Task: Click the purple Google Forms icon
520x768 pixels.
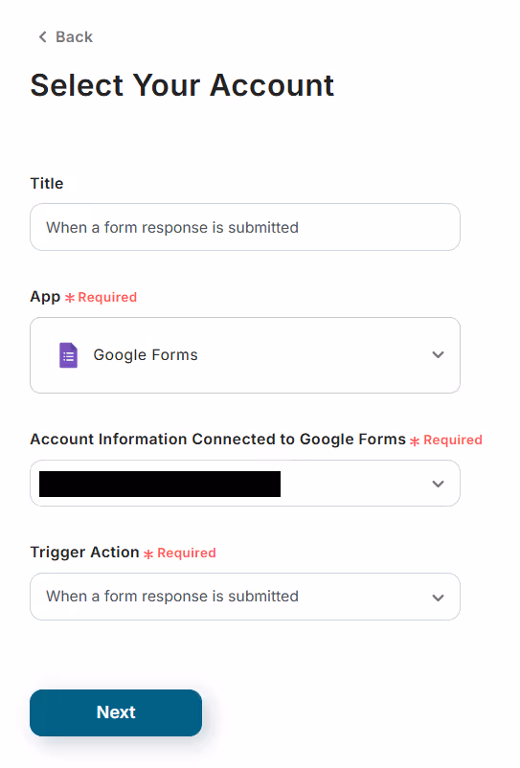Action: click(x=69, y=355)
